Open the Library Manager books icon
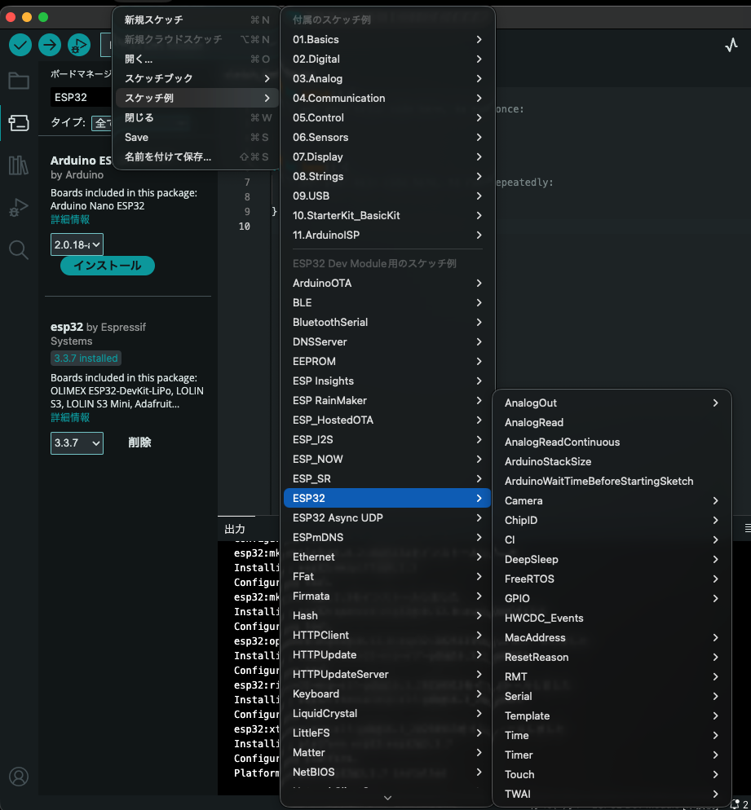This screenshot has width=751, height=810. 18,165
